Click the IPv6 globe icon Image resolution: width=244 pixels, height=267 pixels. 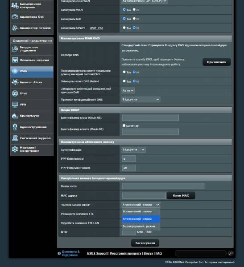(x=15, y=93)
